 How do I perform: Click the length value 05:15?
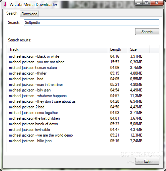coord(115,73)
